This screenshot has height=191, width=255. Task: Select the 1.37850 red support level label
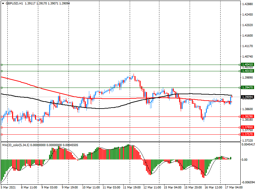[x=247, y=127]
